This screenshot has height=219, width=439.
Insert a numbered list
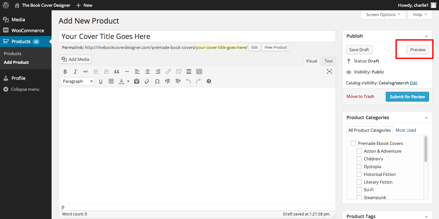(106, 71)
